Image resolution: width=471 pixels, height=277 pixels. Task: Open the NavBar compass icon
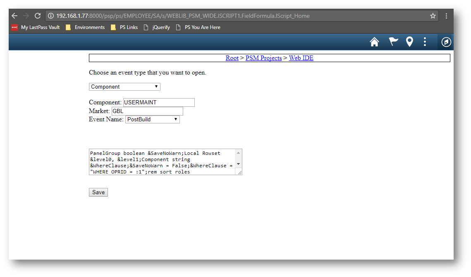pyautogui.click(x=446, y=42)
